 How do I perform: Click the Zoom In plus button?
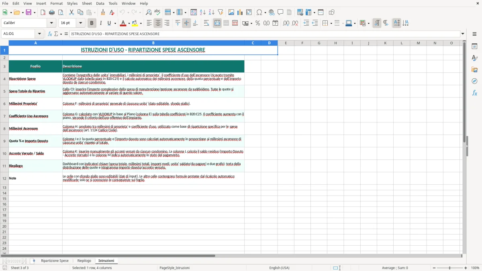pyautogui.click(x=466, y=268)
